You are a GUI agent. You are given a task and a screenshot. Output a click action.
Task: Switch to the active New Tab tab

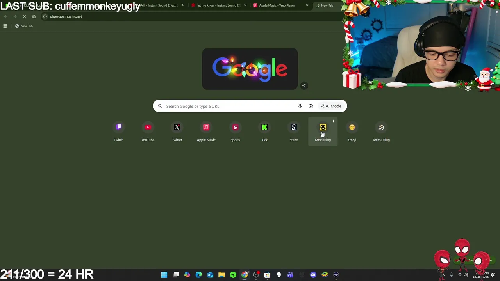coord(327,5)
